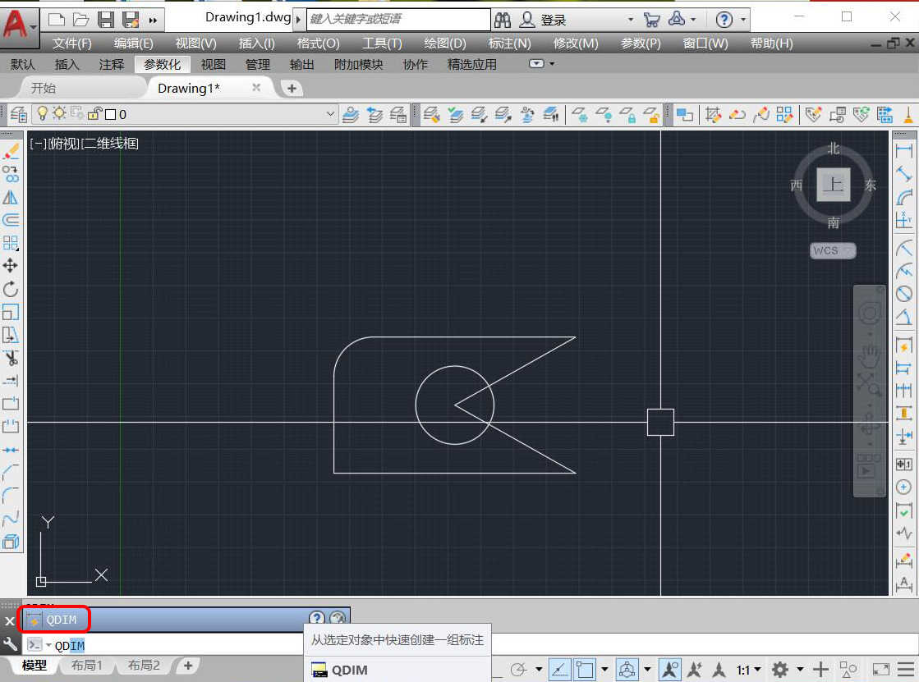Expand help dropdown arrow
The height and width of the screenshot is (682, 919).
pos(743,20)
